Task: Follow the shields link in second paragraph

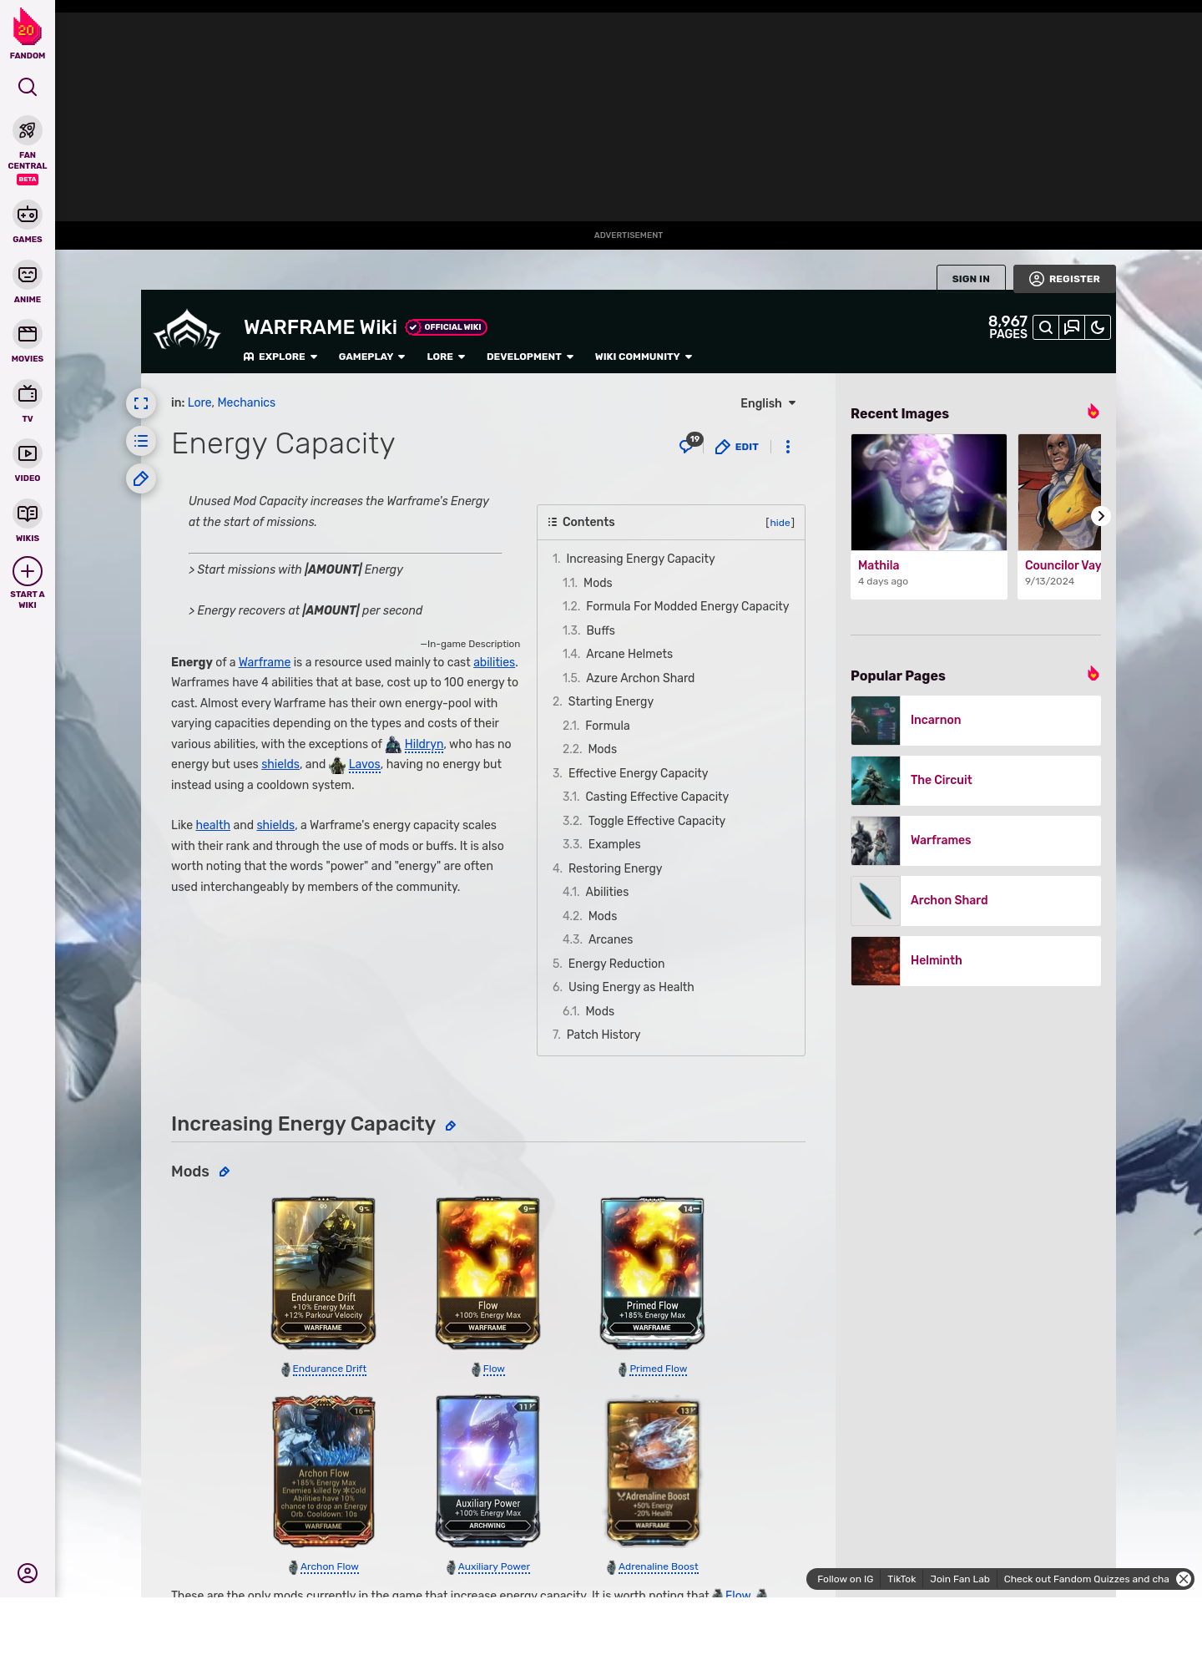Action: (x=275, y=825)
